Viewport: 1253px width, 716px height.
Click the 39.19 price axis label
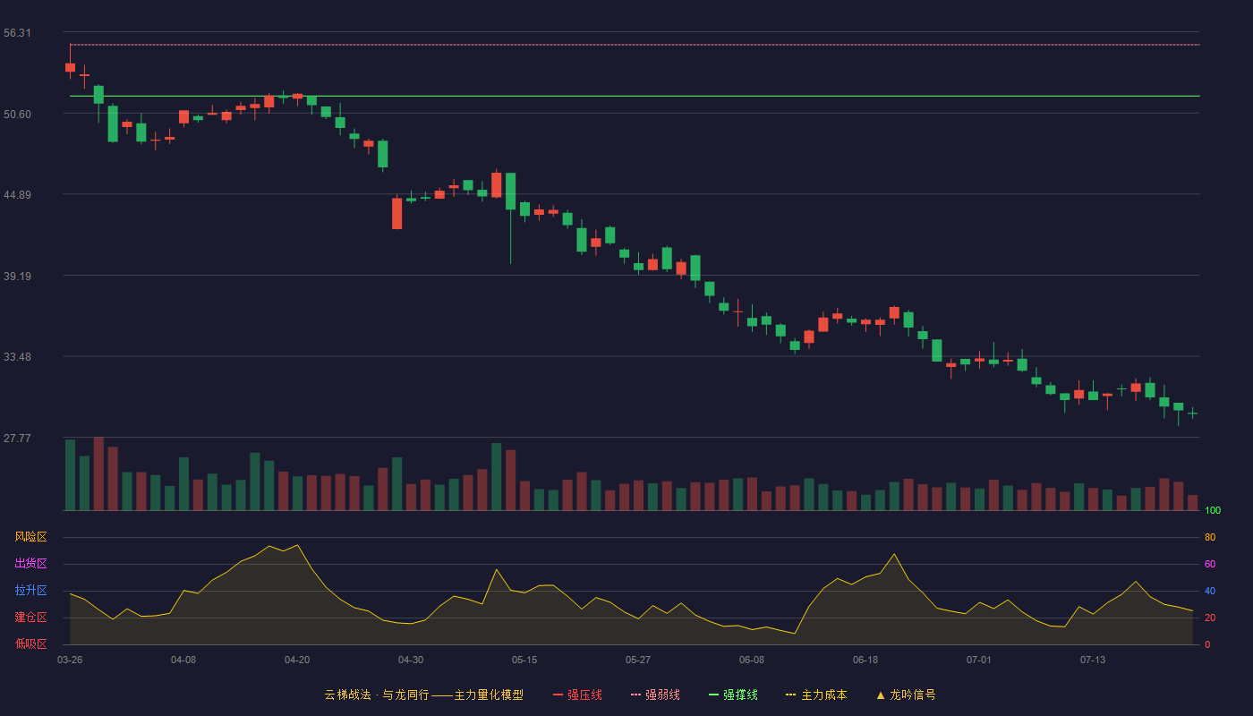point(17,277)
